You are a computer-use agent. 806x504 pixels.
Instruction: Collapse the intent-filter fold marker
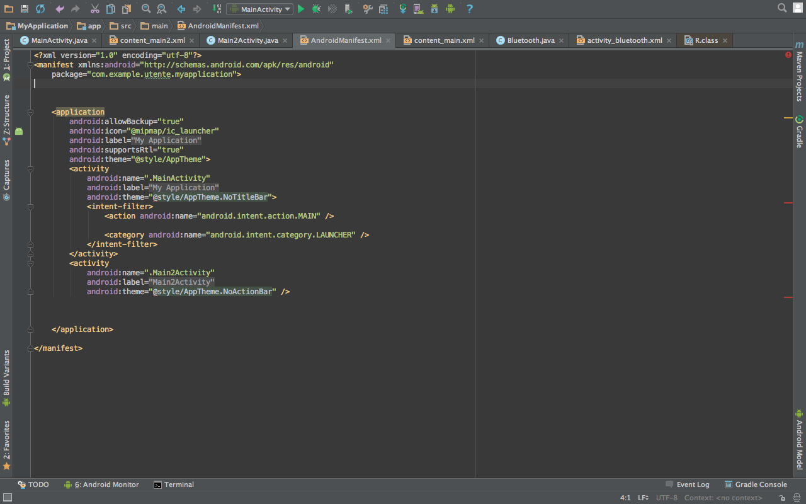tap(30, 207)
